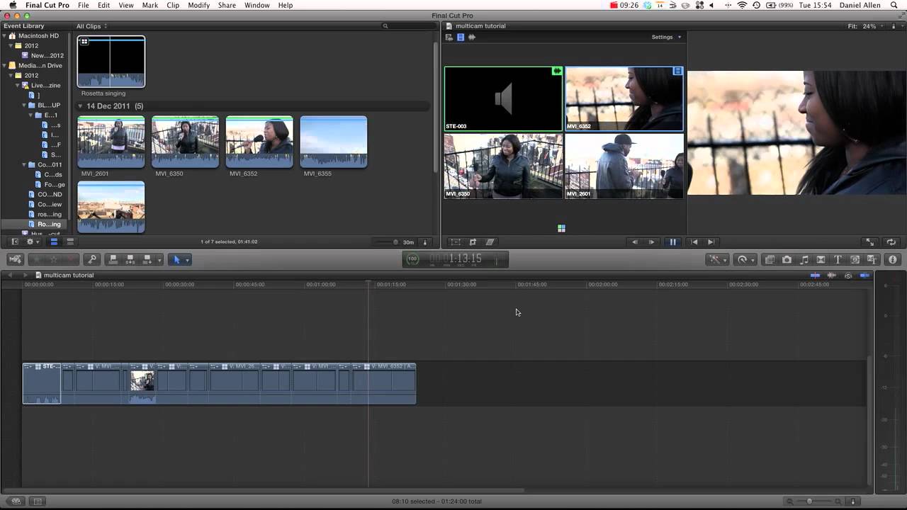907x510 pixels.
Task: Collapse the 14 Dec 2011 date group
Action: pyautogui.click(x=80, y=106)
